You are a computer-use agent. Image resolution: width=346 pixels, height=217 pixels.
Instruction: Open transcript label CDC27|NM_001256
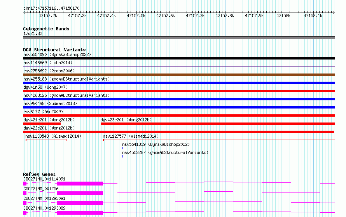click(41, 189)
